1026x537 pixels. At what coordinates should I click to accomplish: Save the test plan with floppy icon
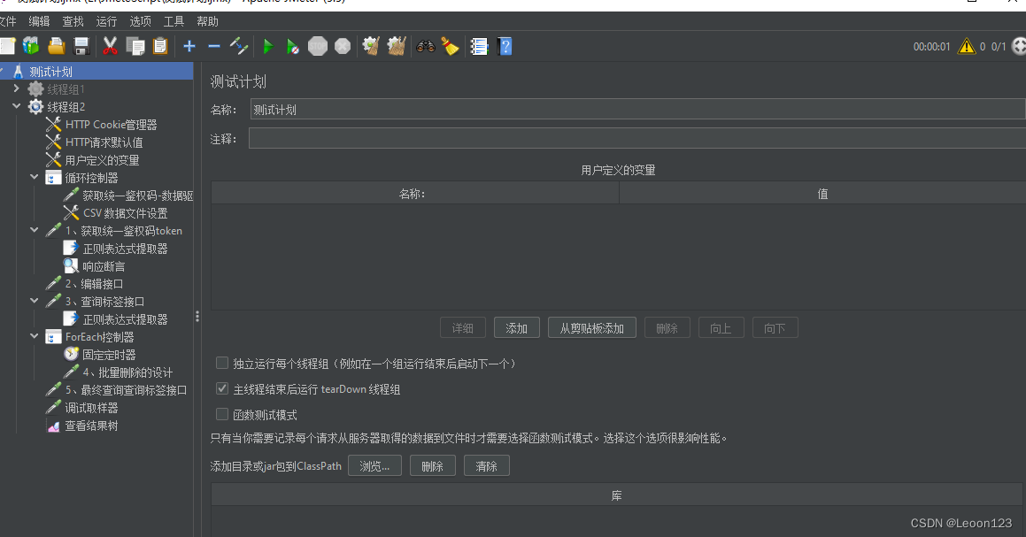(81, 46)
